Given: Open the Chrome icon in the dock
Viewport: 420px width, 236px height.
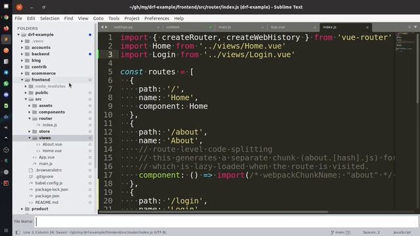Looking at the screenshot, I should (6, 18).
